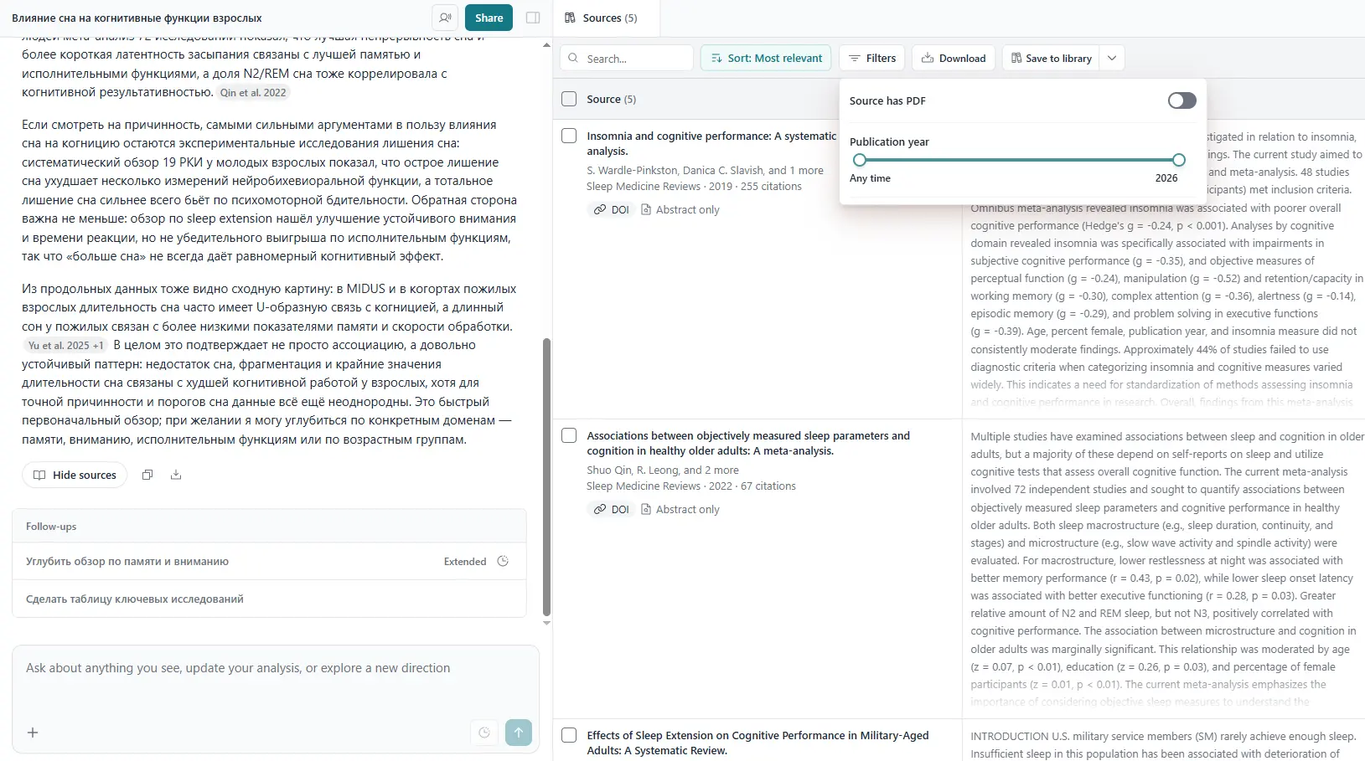Save sources to library

[1052, 58]
